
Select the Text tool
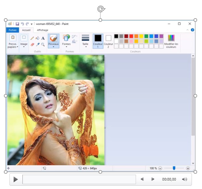click(43, 38)
